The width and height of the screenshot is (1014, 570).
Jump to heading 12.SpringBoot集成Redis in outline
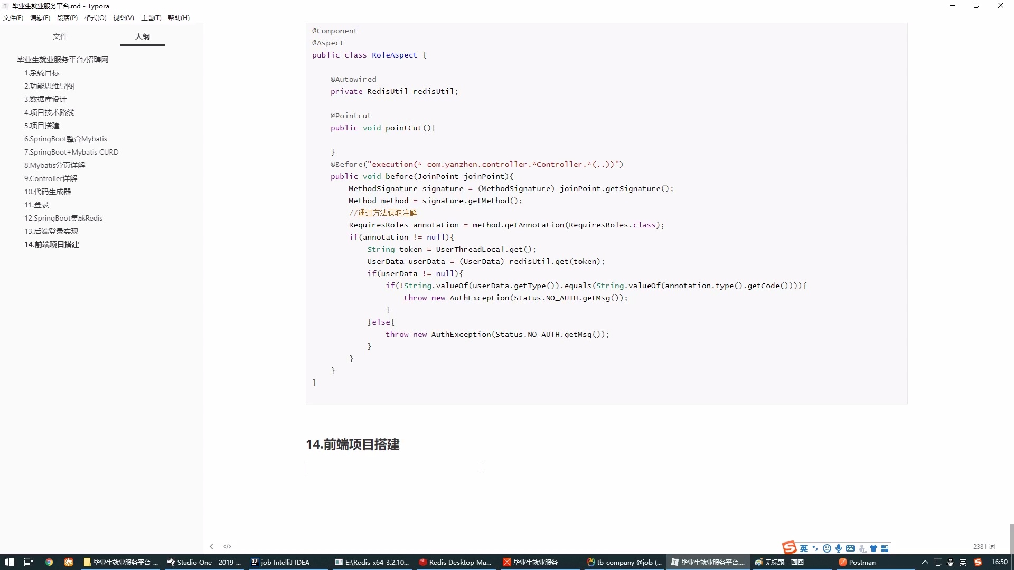(x=63, y=217)
